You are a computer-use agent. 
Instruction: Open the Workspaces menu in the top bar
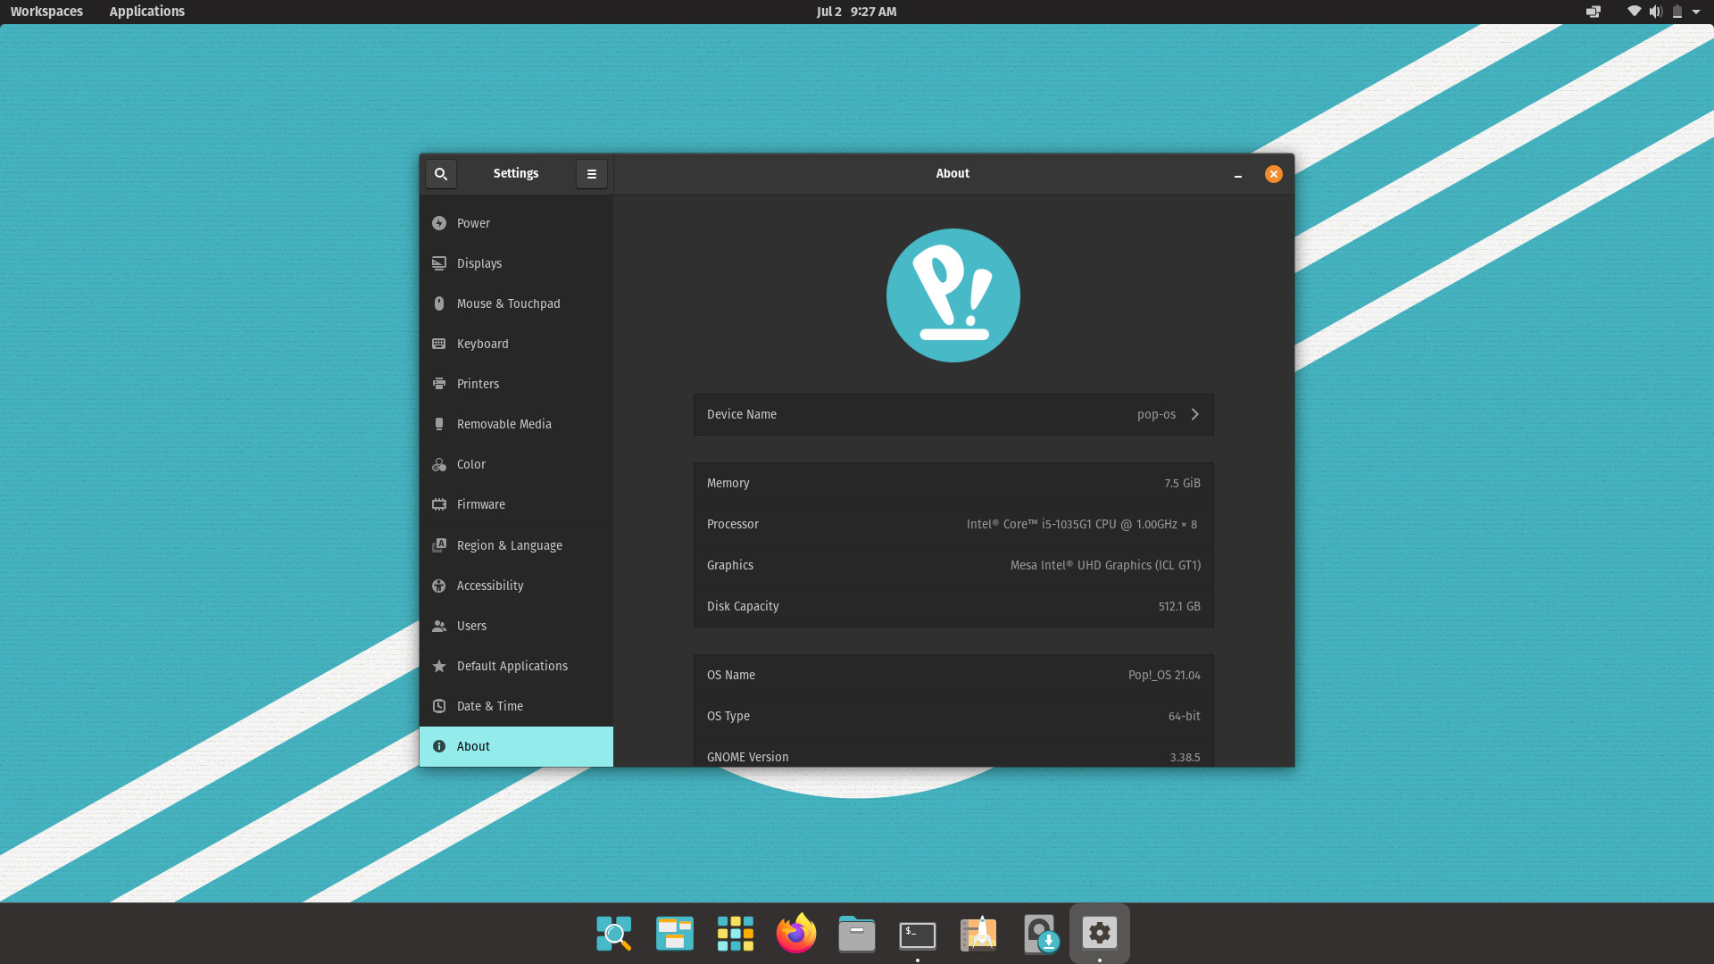[x=46, y=12]
